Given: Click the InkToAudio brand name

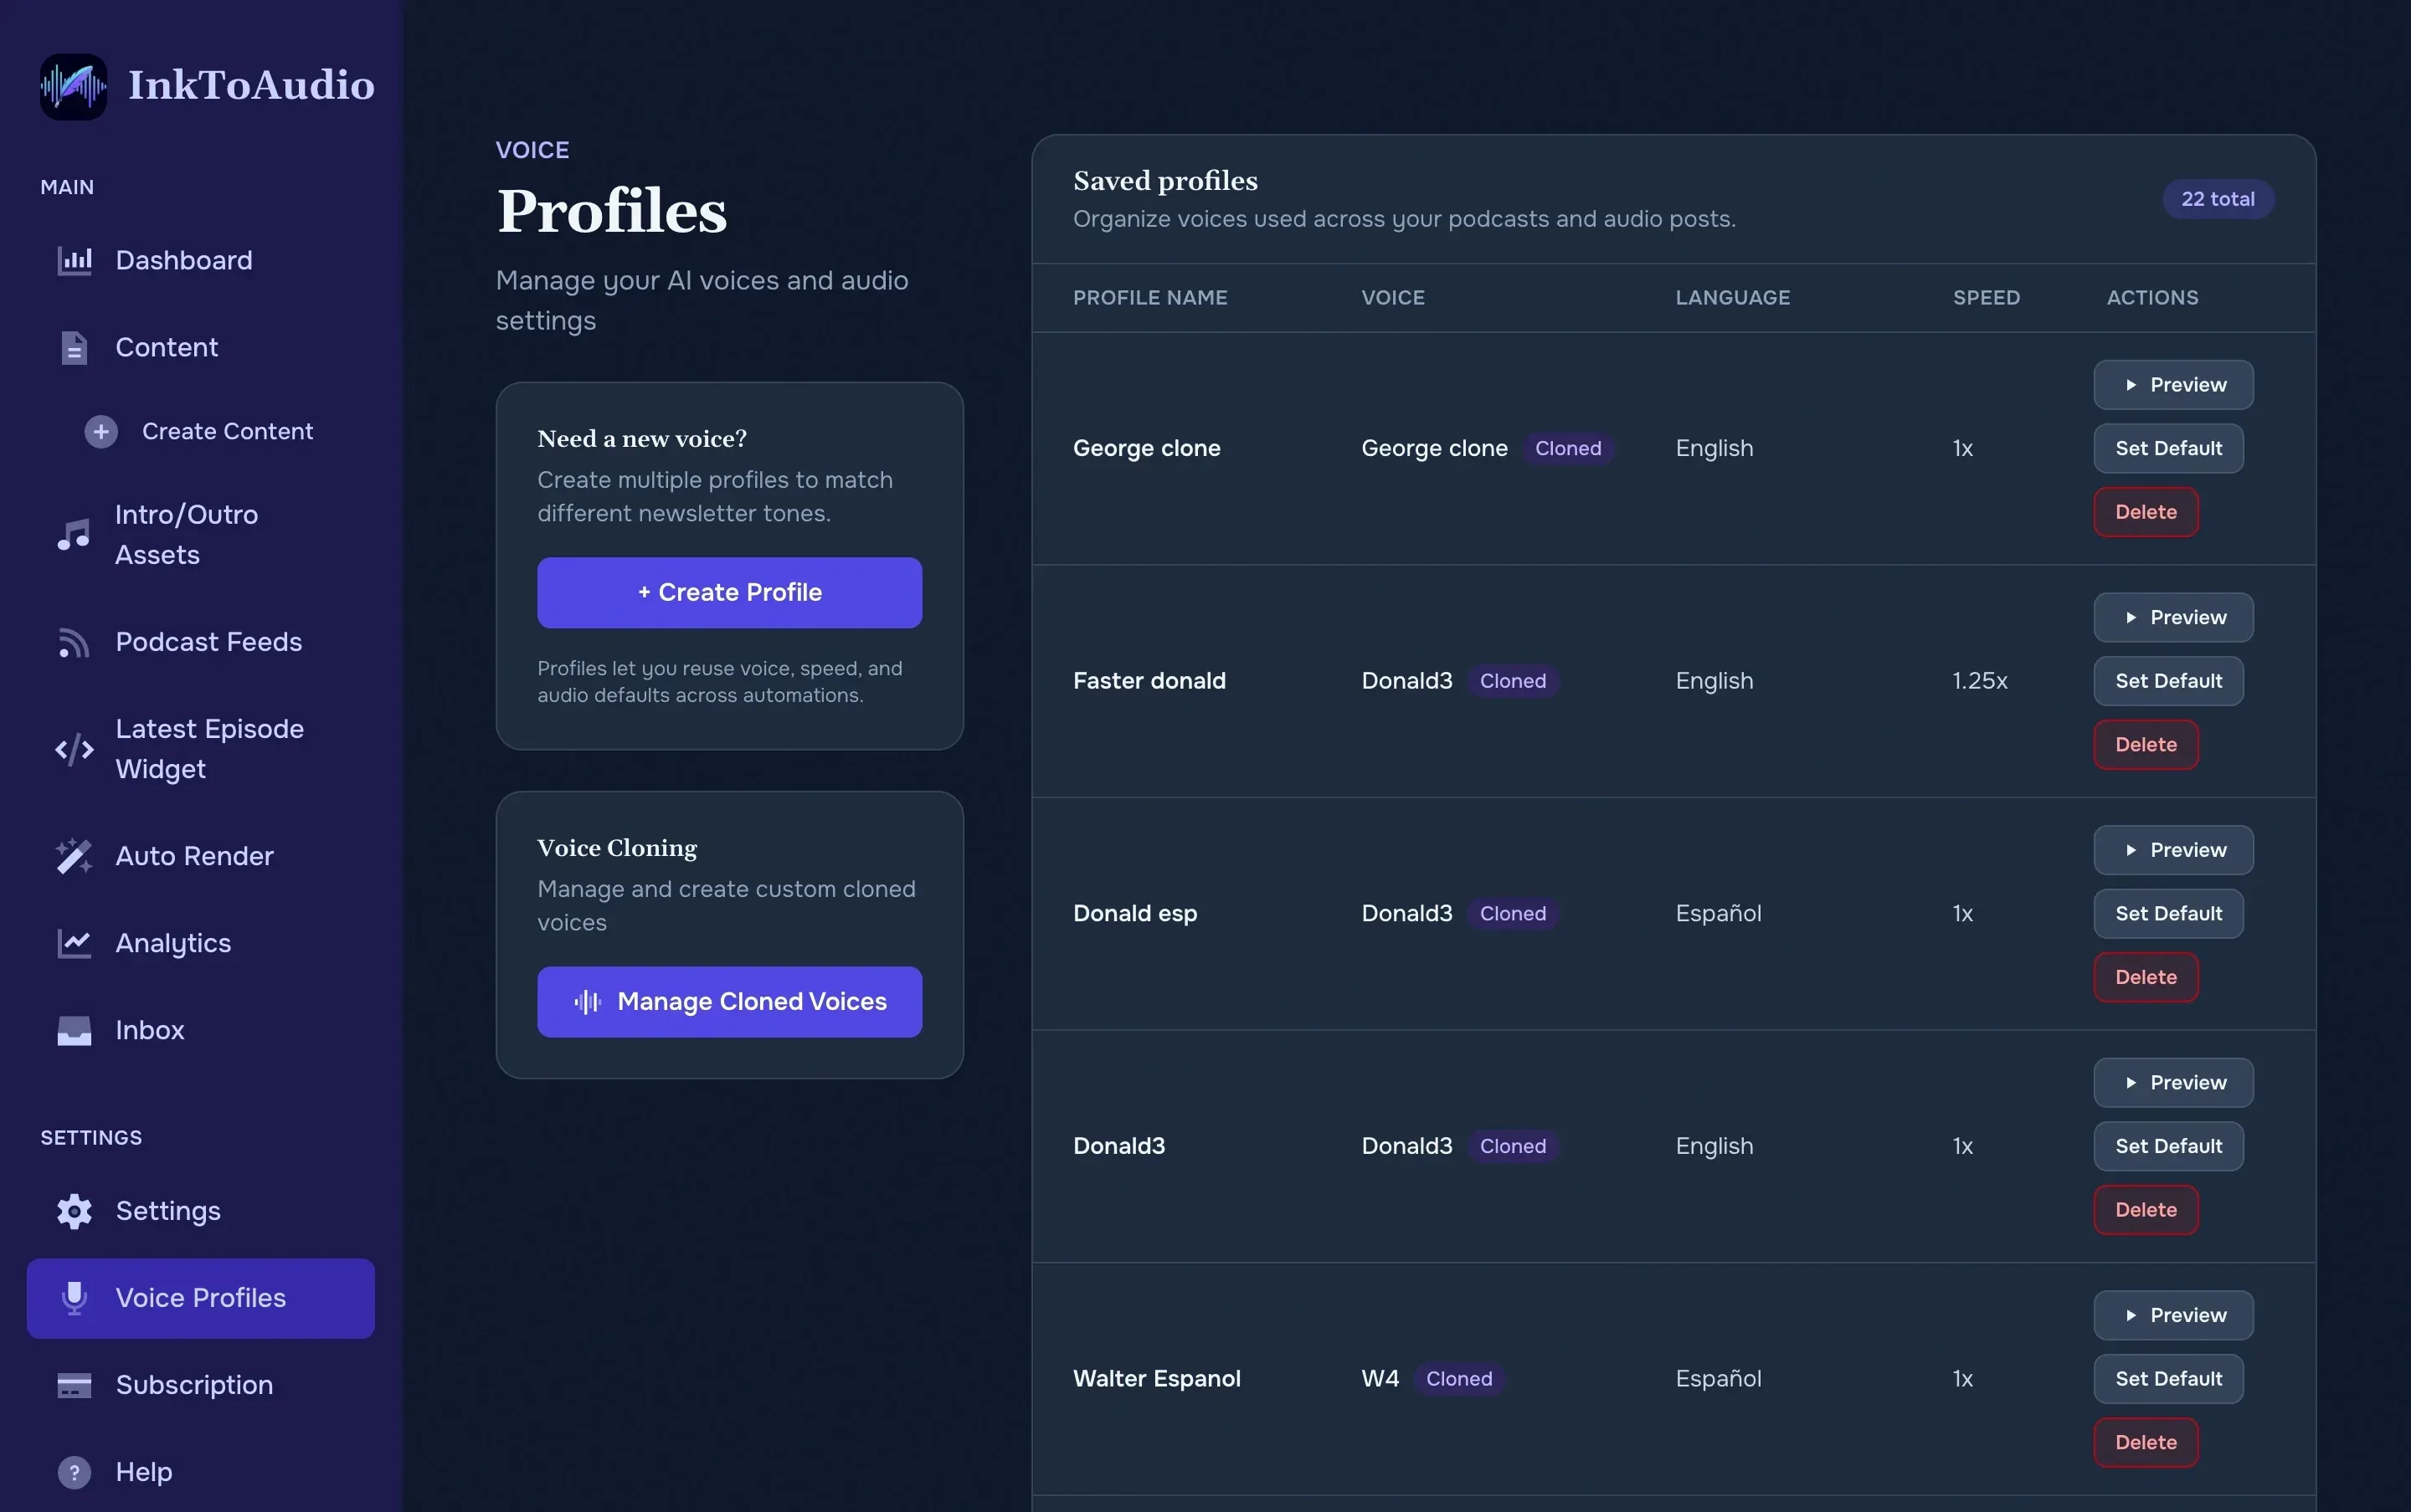Looking at the screenshot, I should click(251, 86).
